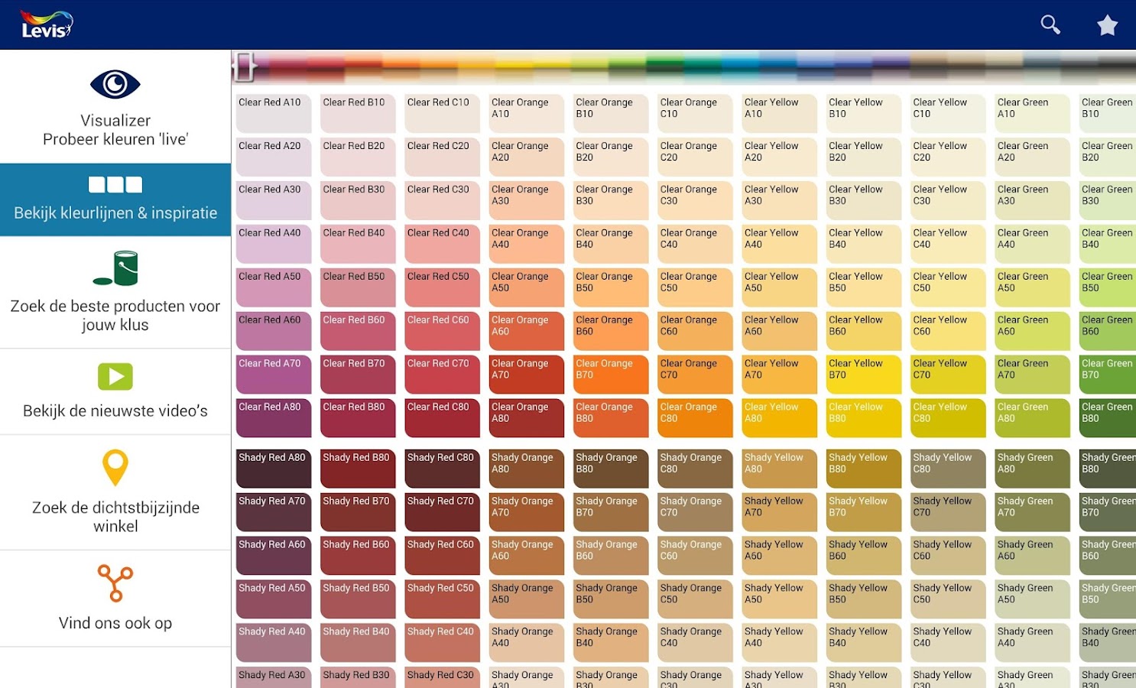The image size is (1136, 688).
Task: Click the paint bucket icon for product search
Action: pyautogui.click(x=115, y=268)
